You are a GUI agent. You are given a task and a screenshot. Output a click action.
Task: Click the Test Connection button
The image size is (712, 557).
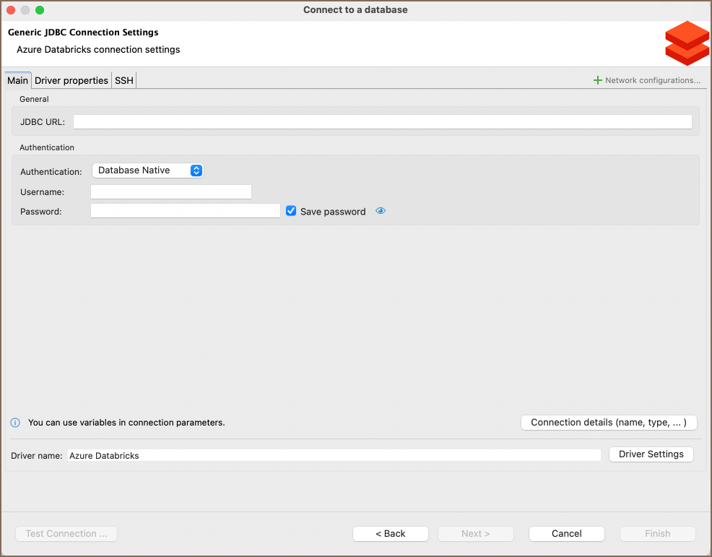click(x=66, y=534)
